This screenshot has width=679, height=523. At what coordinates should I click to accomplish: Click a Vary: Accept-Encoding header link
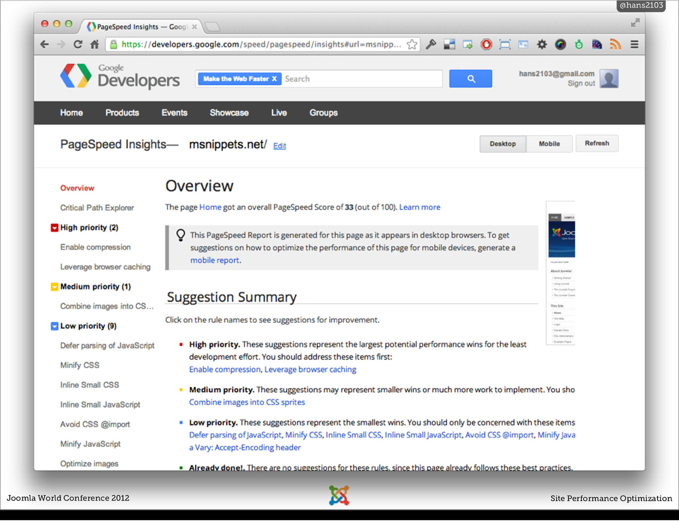[245, 447]
